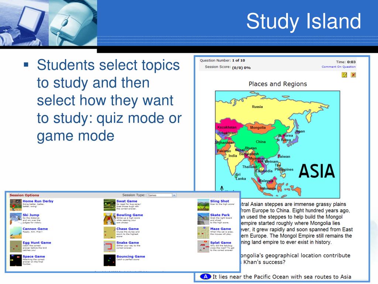Image resolution: width=378 pixels, height=284 pixels.
Task: Click the Indonesia label on the map
Action: (268, 188)
